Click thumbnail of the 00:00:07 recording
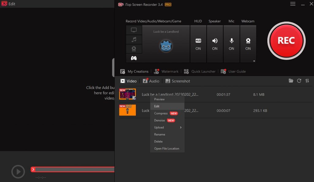The height and width of the screenshot is (182, 314). coord(127,110)
